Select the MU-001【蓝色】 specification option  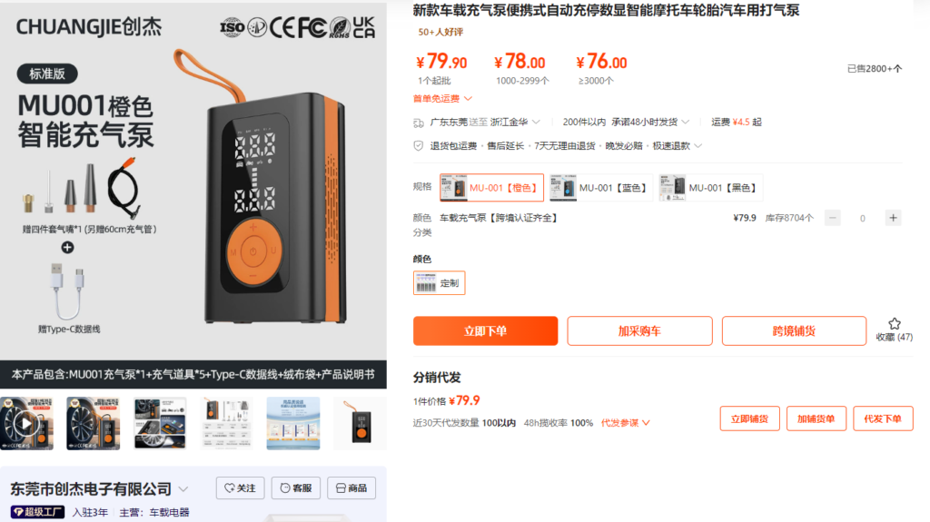pos(601,188)
